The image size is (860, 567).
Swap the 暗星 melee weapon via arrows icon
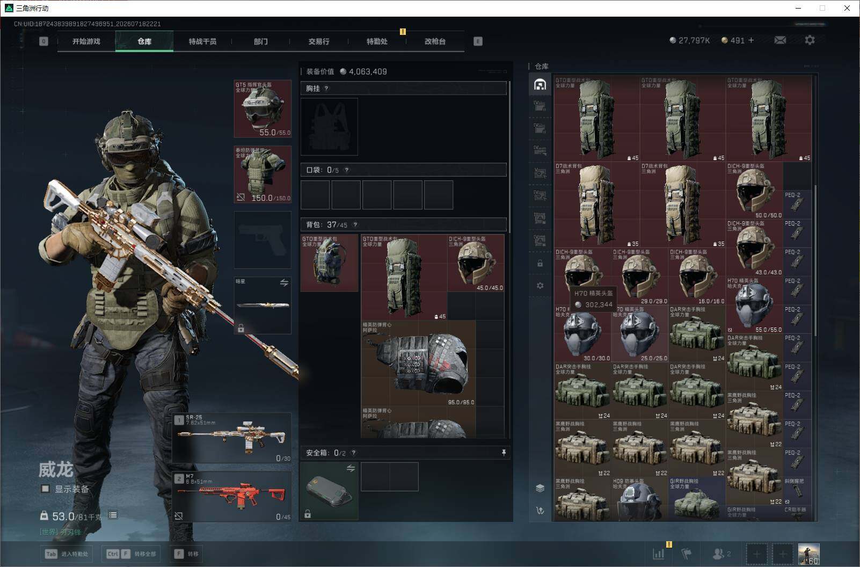[x=284, y=283]
